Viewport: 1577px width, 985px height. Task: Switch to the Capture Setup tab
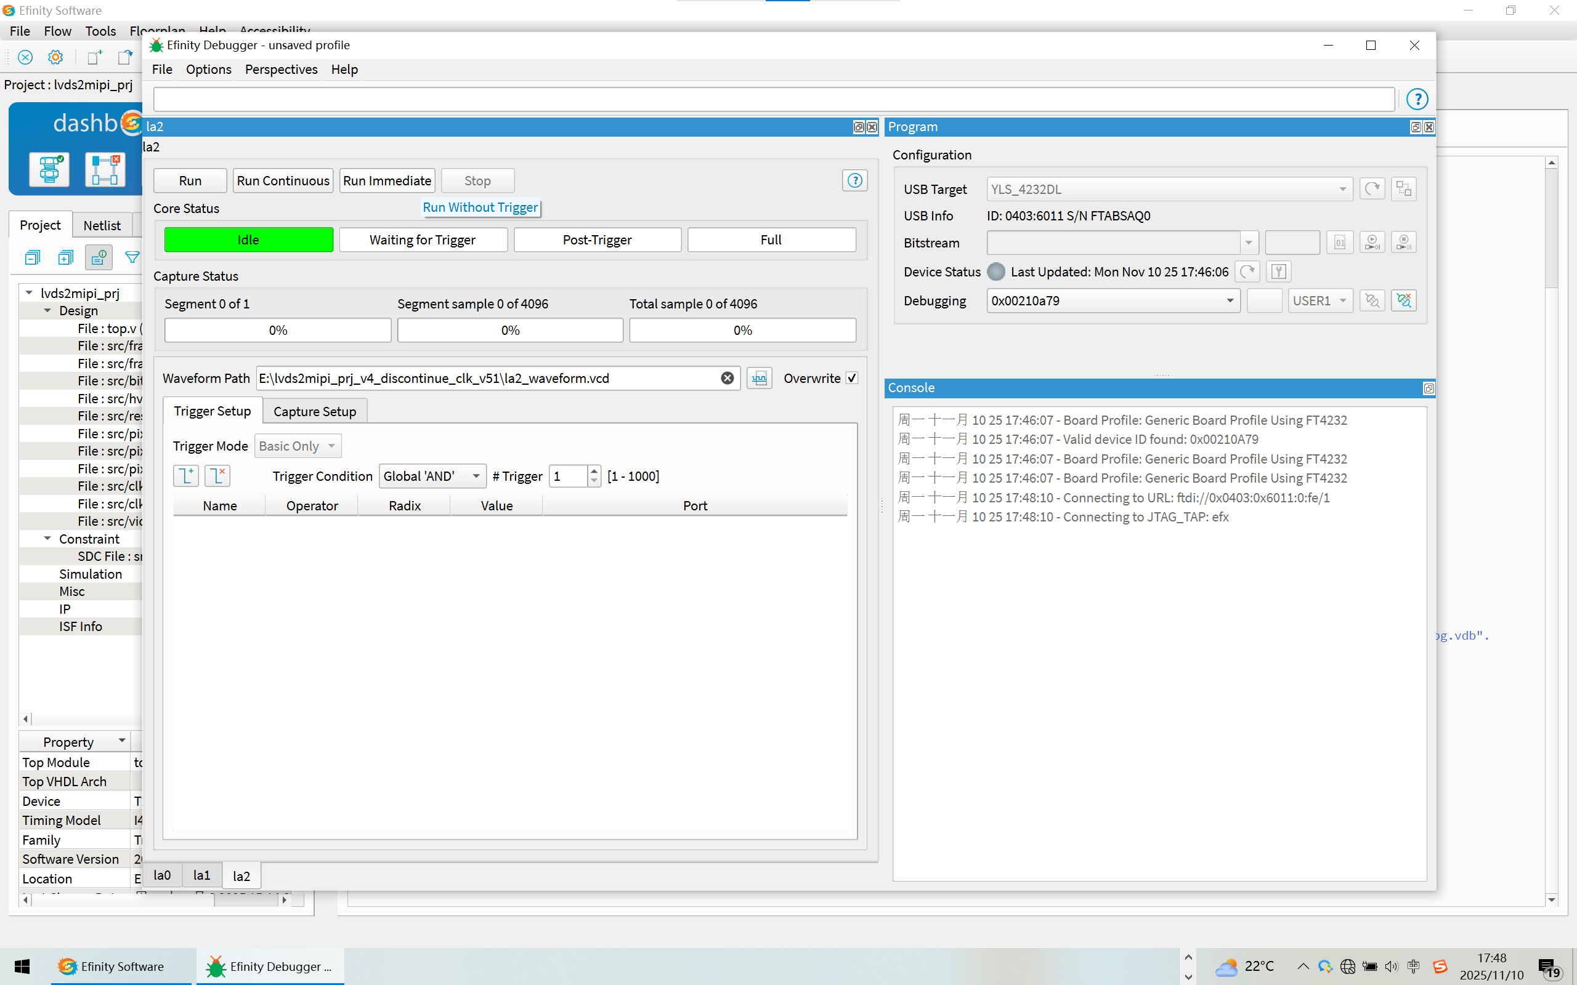314,412
